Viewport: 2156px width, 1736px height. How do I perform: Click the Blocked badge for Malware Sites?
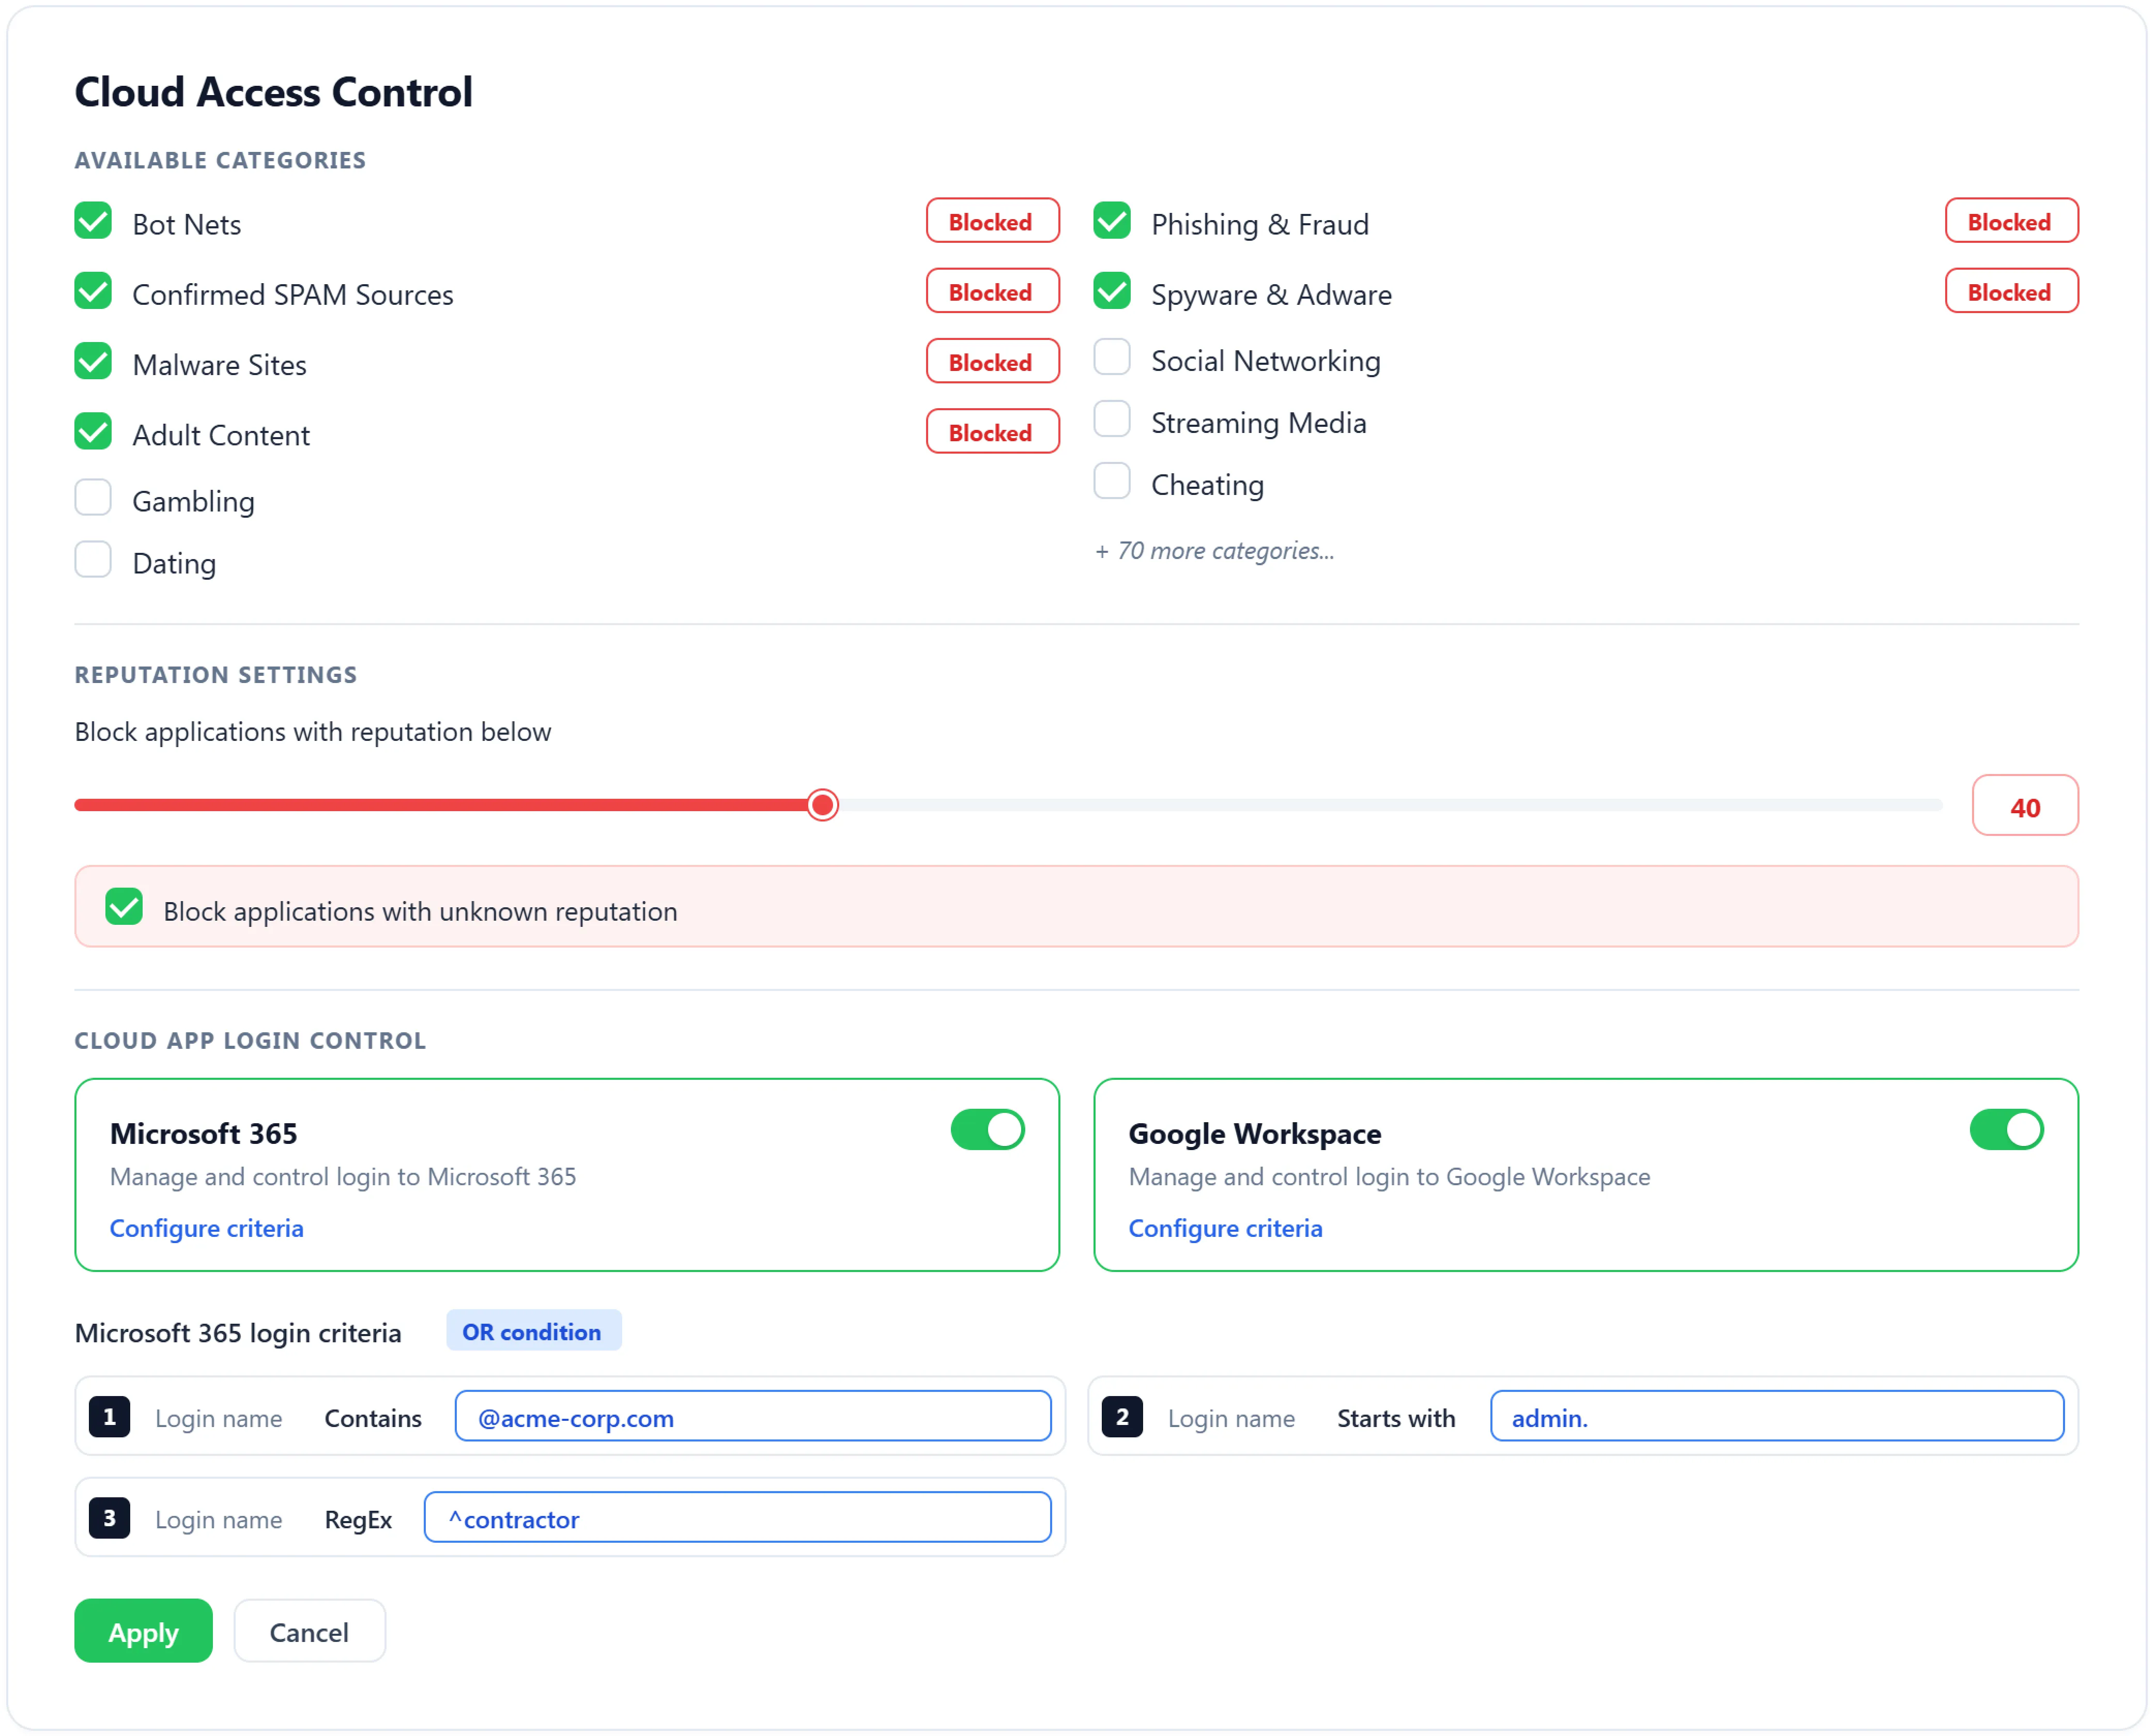[x=992, y=361]
